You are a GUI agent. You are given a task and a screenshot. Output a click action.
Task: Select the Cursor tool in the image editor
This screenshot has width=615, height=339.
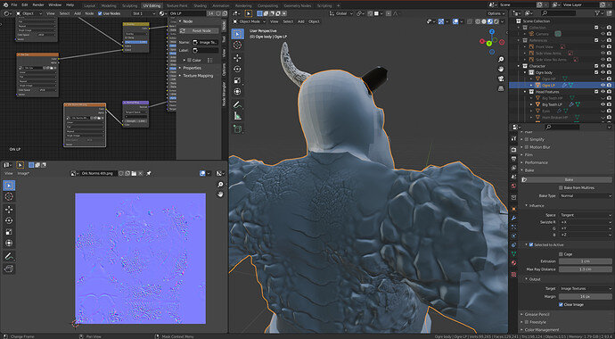pos(9,196)
